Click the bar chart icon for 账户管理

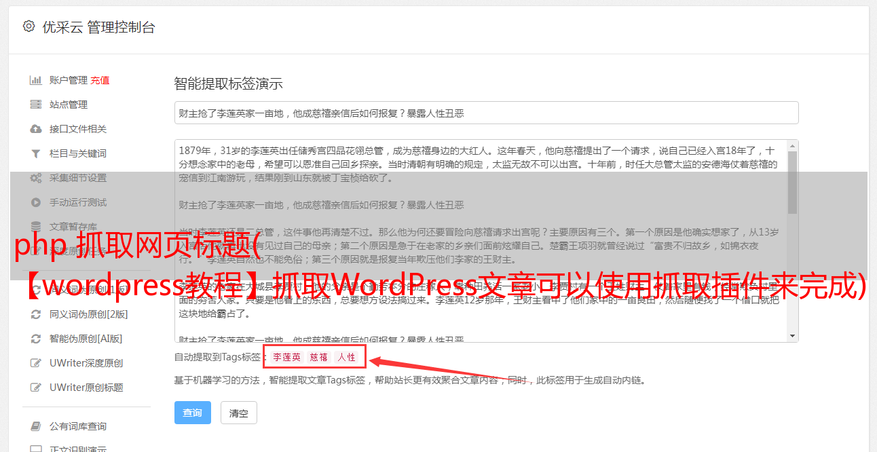pos(36,80)
